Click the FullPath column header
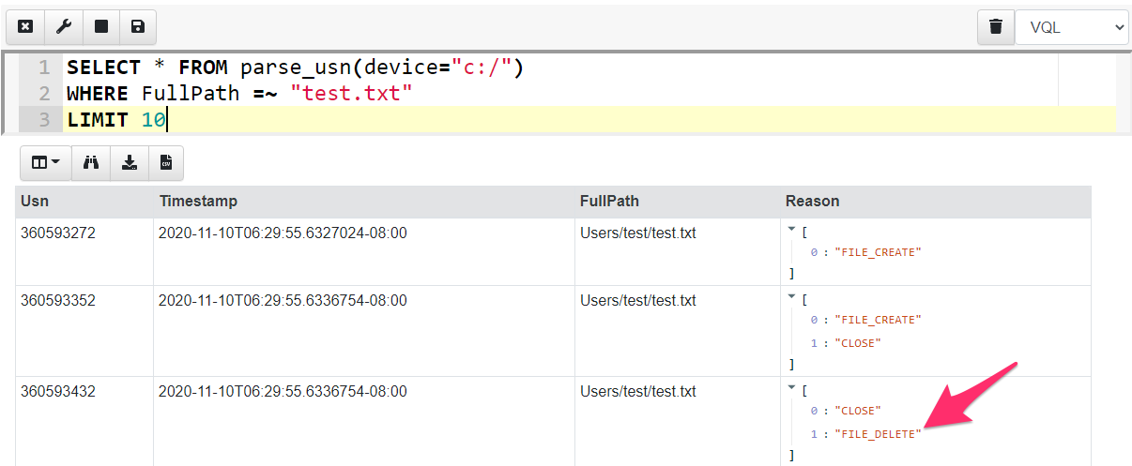The width and height of the screenshot is (1132, 466). pos(609,201)
